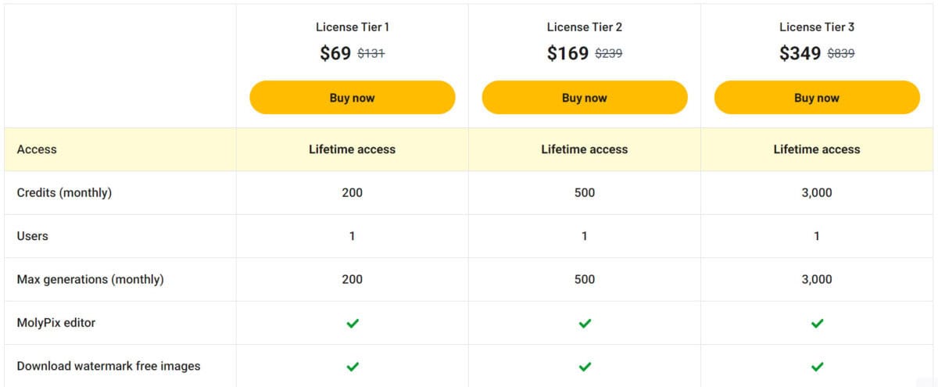Click Buy now for License Tier 2
938x387 pixels.
pos(585,98)
